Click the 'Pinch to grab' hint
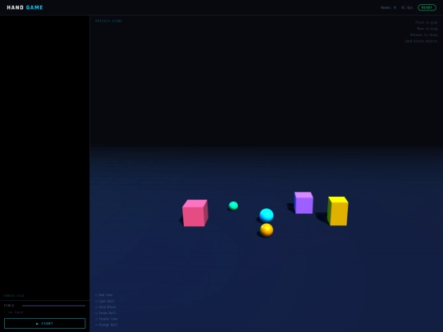 (427, 22)
